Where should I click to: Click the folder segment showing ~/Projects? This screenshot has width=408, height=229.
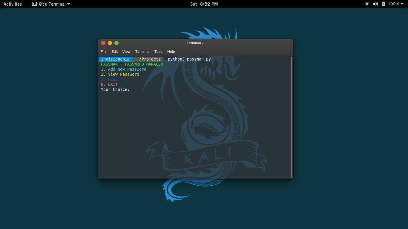[x=148, y=59]
